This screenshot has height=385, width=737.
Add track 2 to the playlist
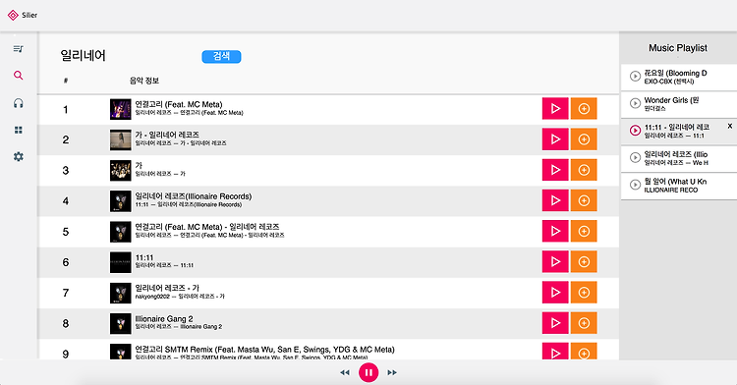[x=584, y=139]
